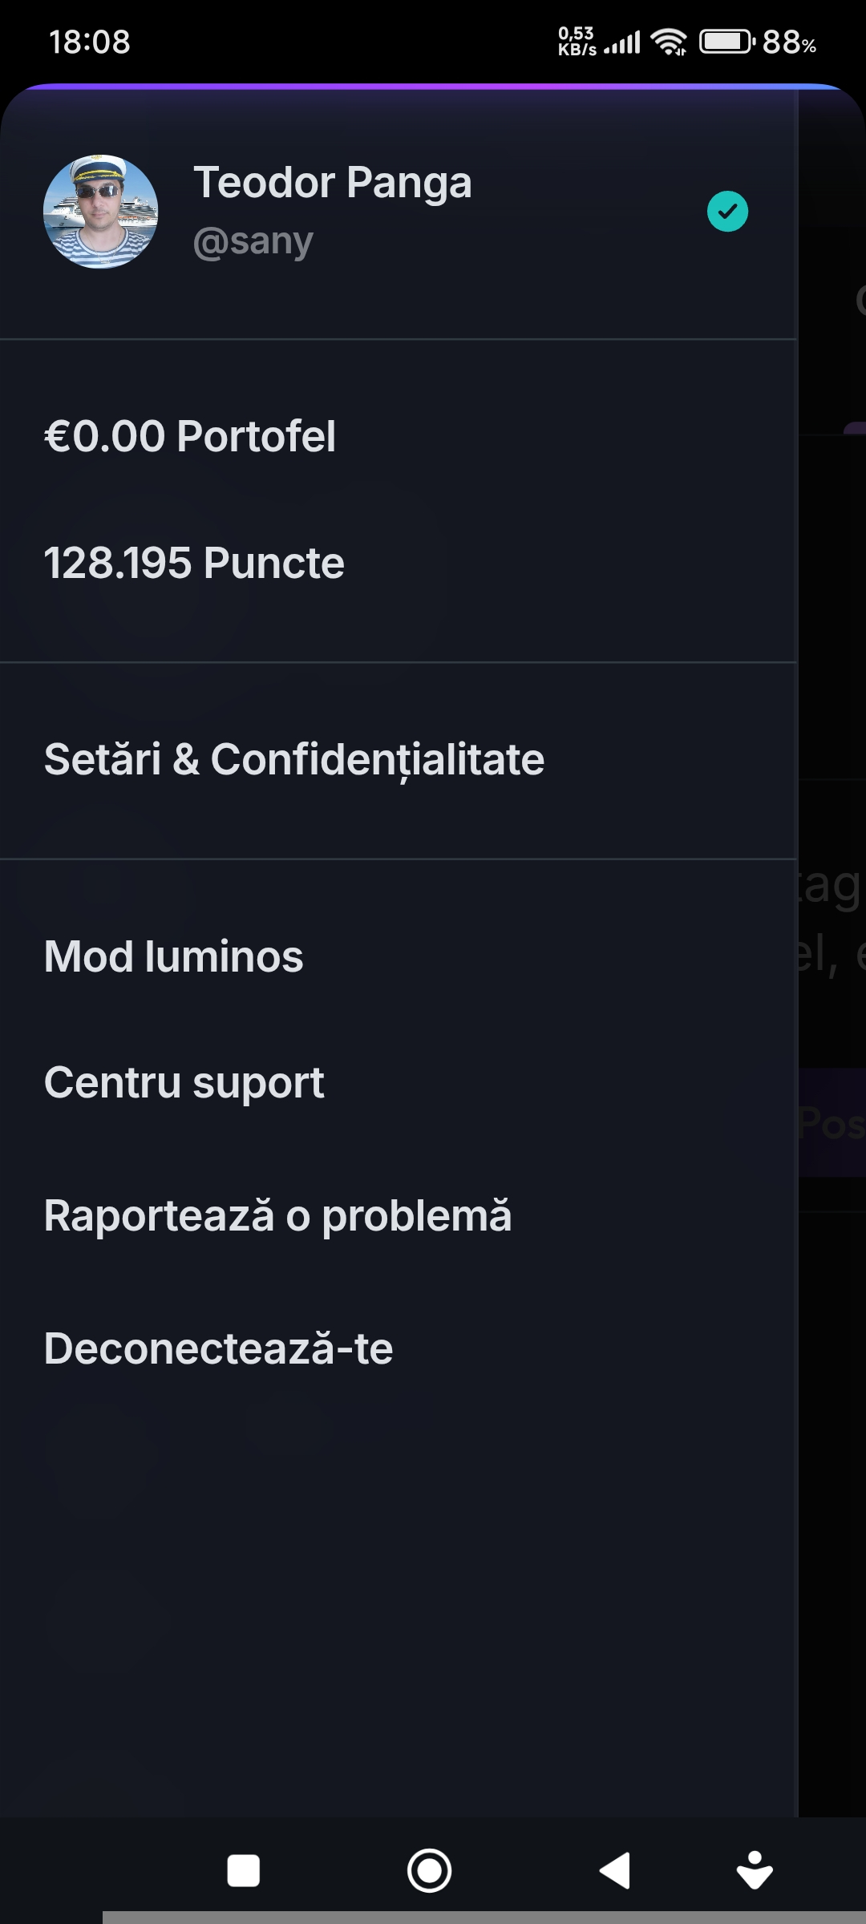The image size is (866, 1924).
Task: Tap dimmed area to close drawer
Action: [x=832, y=1443]
